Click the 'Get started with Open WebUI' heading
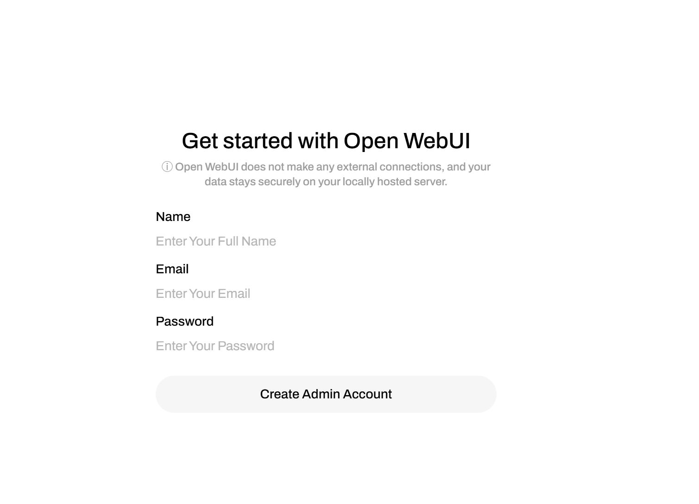The image size is (699, 504). tap(326, 141)
